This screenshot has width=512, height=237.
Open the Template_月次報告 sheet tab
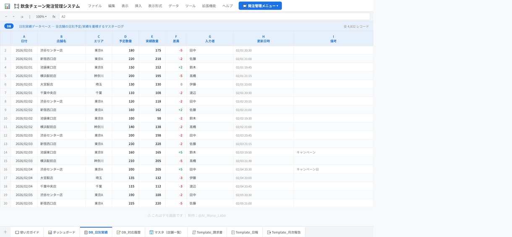(284, 232)
